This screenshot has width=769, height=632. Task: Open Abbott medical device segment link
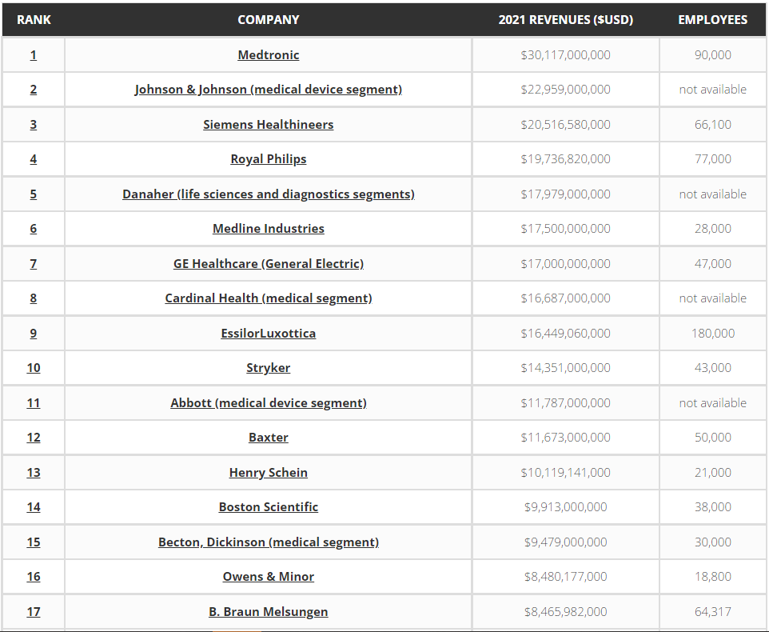coord(269,403)
